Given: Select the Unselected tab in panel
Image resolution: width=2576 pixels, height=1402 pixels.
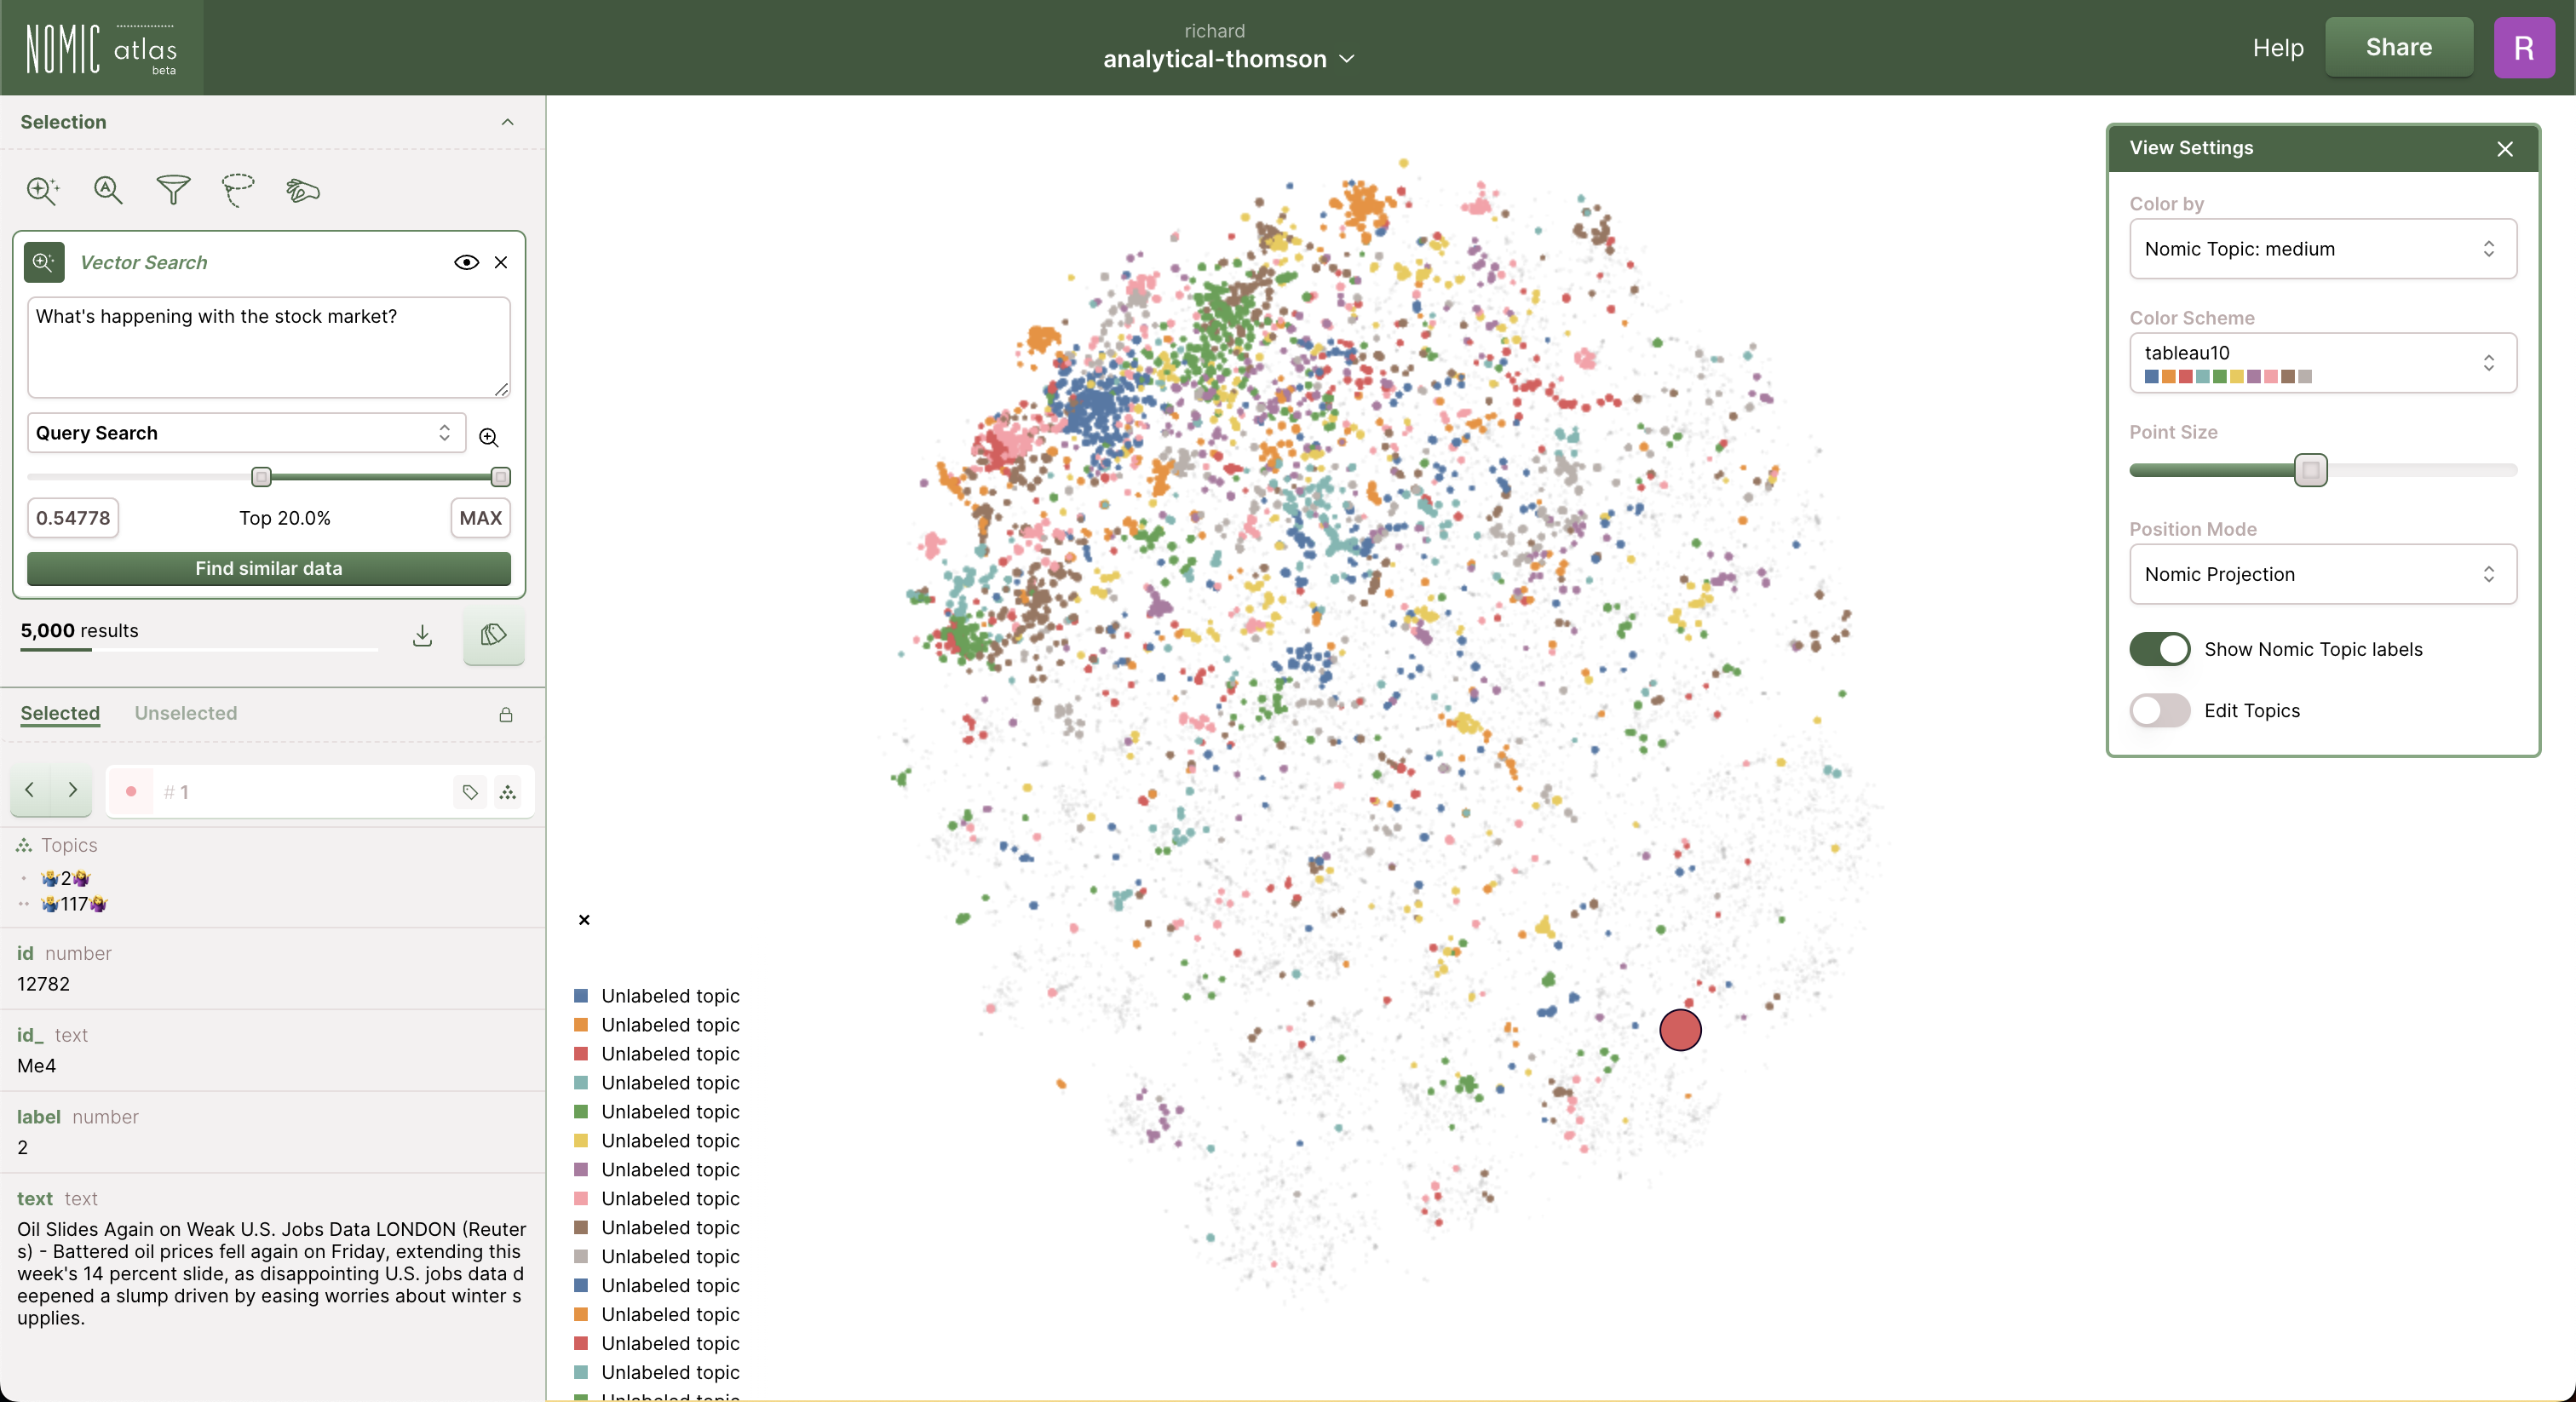Looking at the screenshot, I should click(x=185, y=713).
